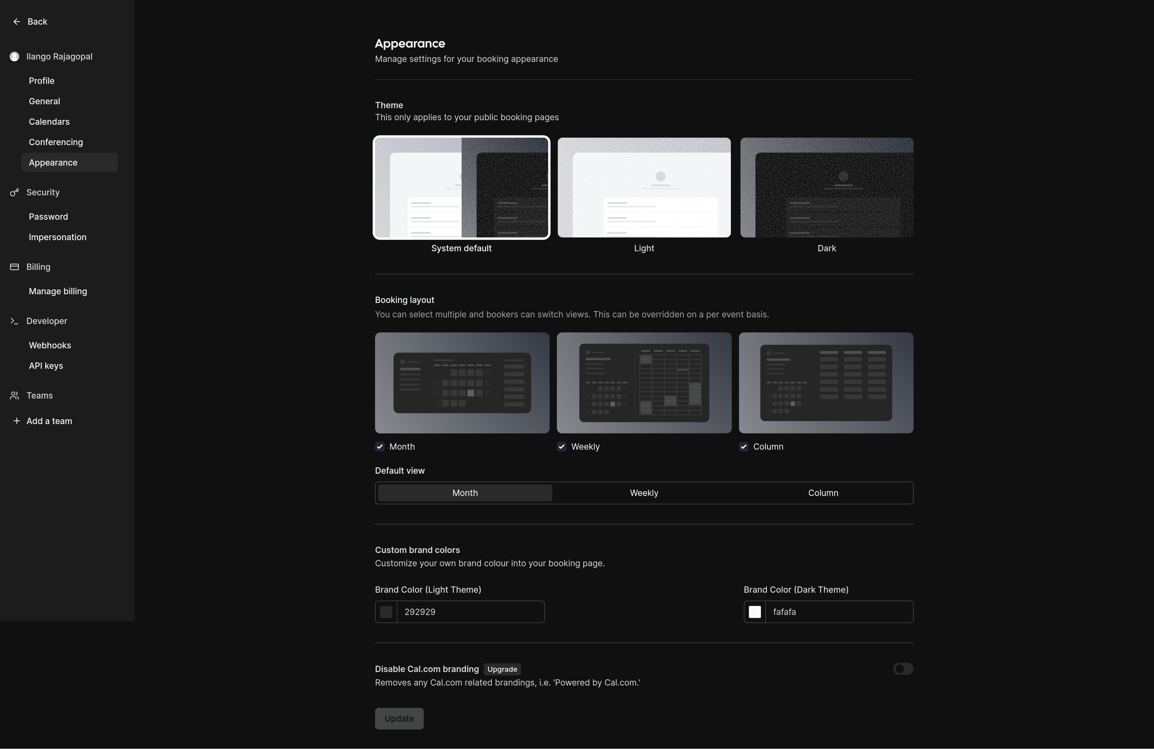Select Appearance in the sidebar
Image resolution: width=1154 pixels, height=749 pixels.
point(69,162)
